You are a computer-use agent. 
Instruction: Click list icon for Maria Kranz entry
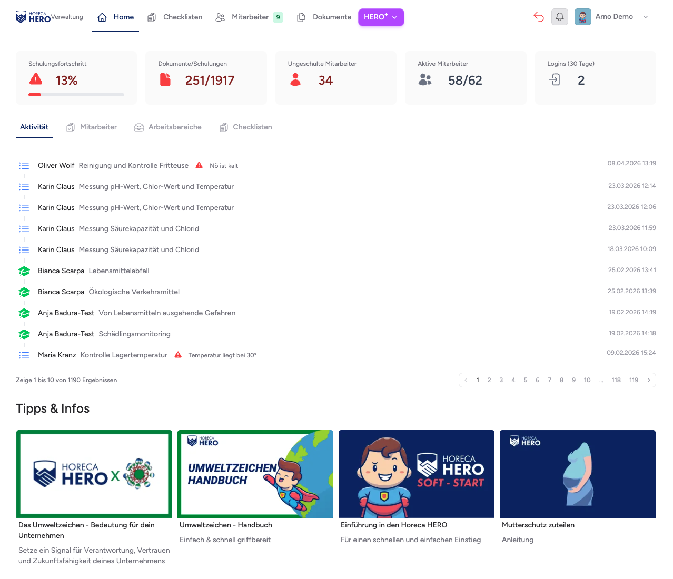tap(24, 355)
